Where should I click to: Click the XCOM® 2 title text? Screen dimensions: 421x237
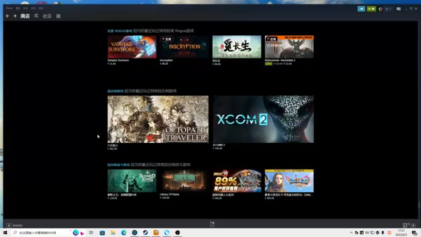click(x=219, y=145)
